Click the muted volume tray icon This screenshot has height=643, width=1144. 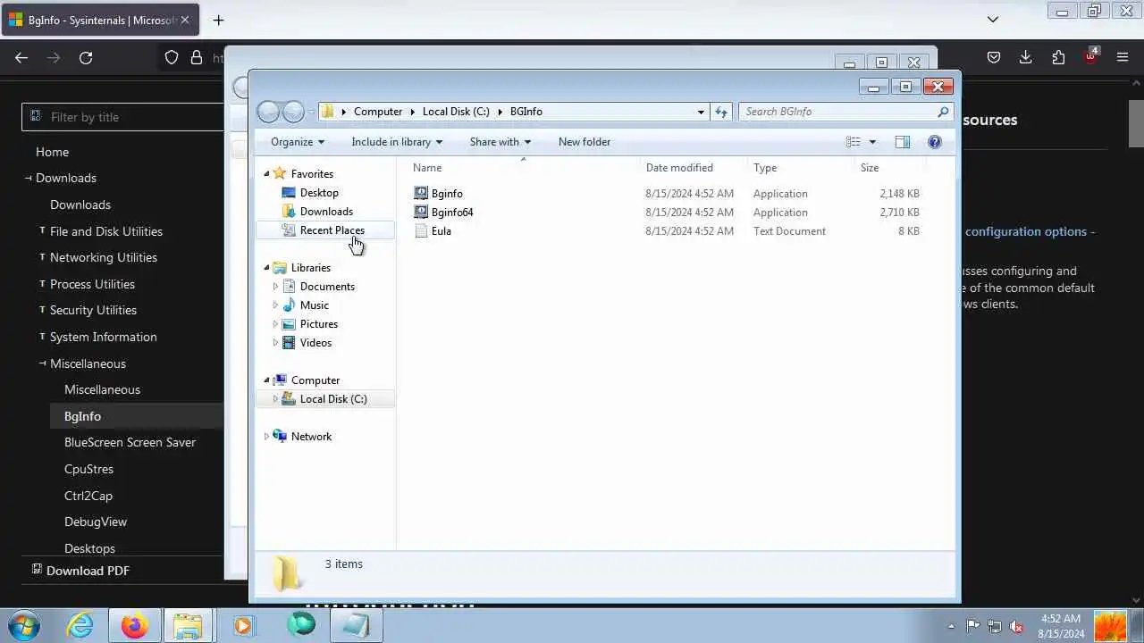pos(1015,626)
